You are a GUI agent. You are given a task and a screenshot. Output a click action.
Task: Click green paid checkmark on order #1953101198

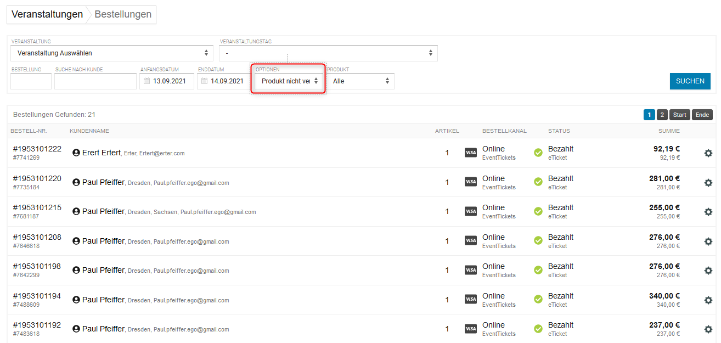coord(538,270)
